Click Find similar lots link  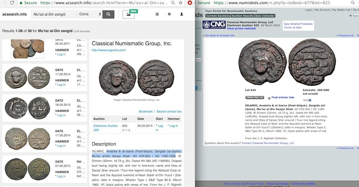(283, 97)
